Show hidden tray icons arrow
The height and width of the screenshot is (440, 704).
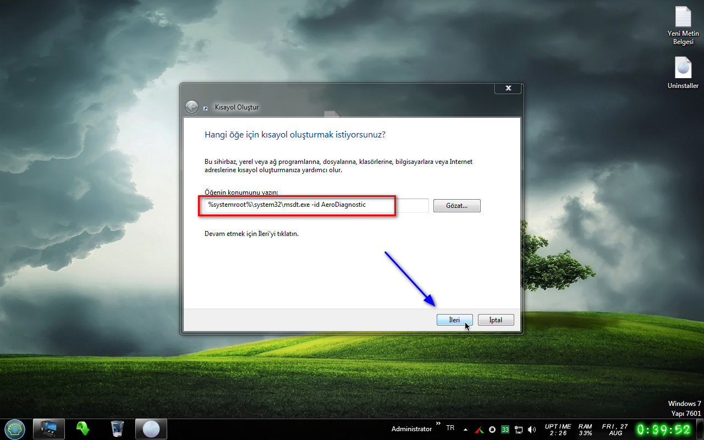pyautogui.click(x=465, y=429)
